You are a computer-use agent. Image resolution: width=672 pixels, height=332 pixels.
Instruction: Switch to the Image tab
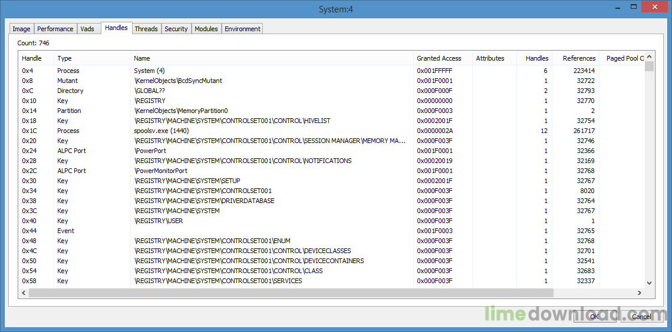22,29
